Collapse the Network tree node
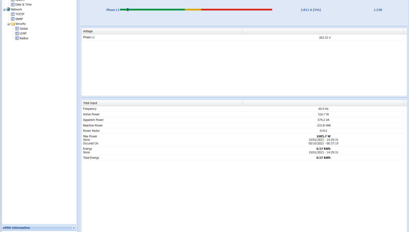This screenshot has height=232, width=409. [x=4, y=9]
